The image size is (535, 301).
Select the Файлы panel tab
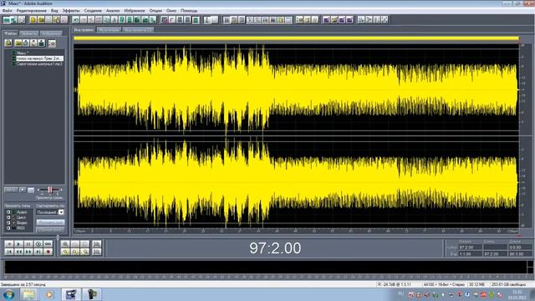11,33
